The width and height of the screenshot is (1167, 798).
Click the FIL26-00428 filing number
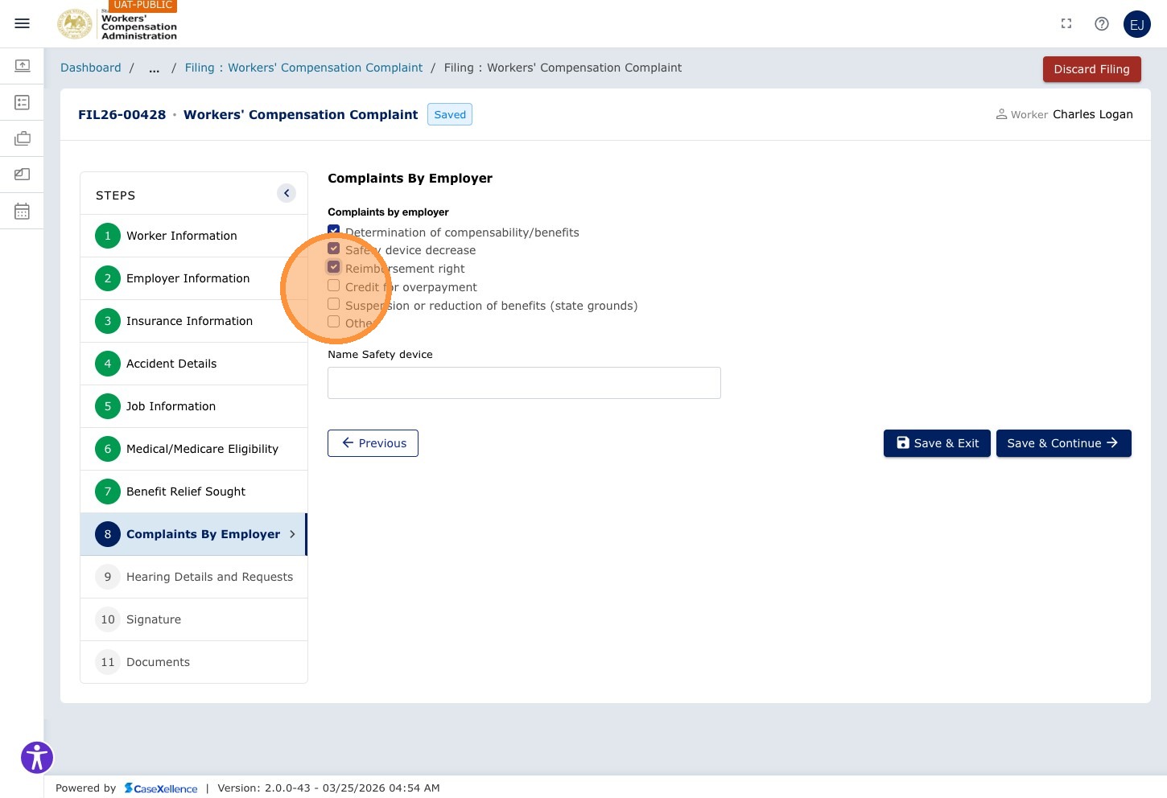point(122,115)
